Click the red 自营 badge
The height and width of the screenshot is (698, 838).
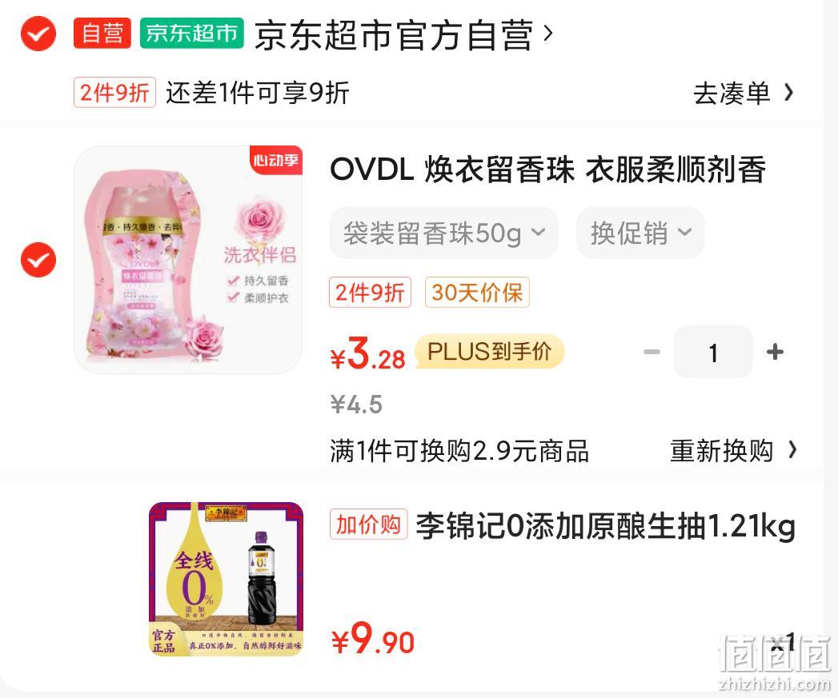point(102,33)
